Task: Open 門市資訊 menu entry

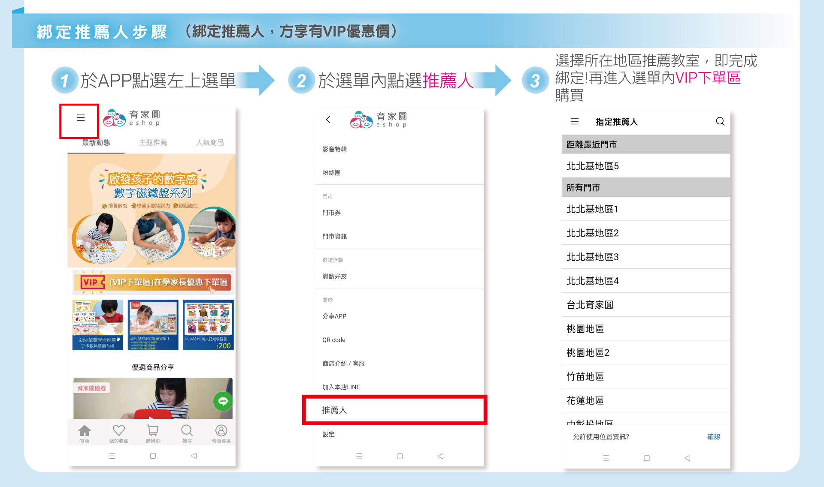Action: (399, 236)
